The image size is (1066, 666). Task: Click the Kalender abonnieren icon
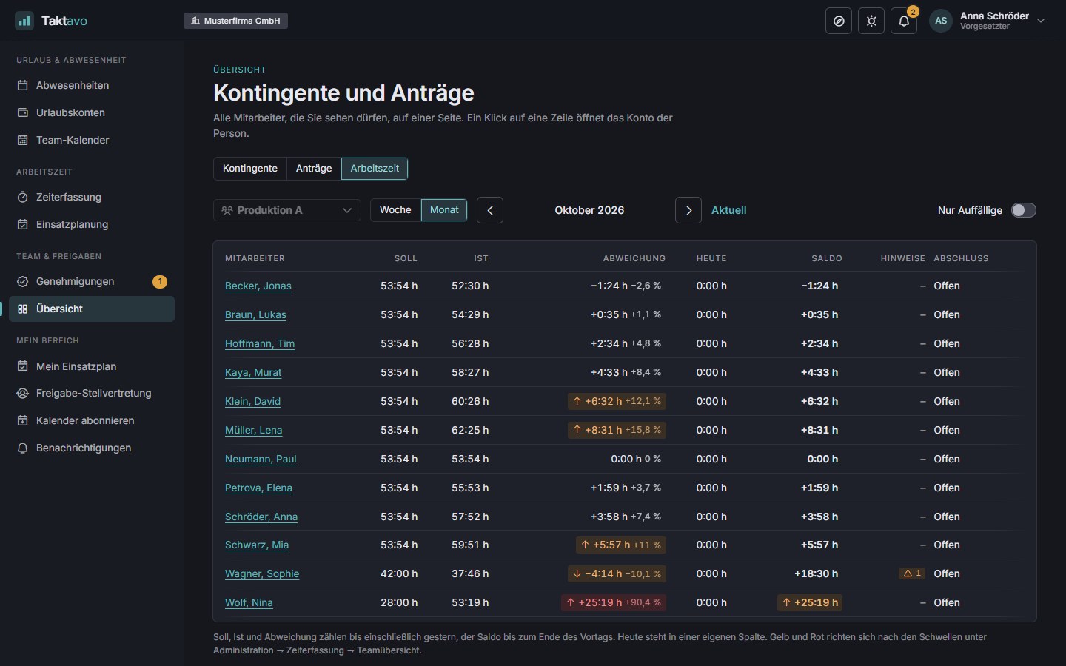click(23, 420)
